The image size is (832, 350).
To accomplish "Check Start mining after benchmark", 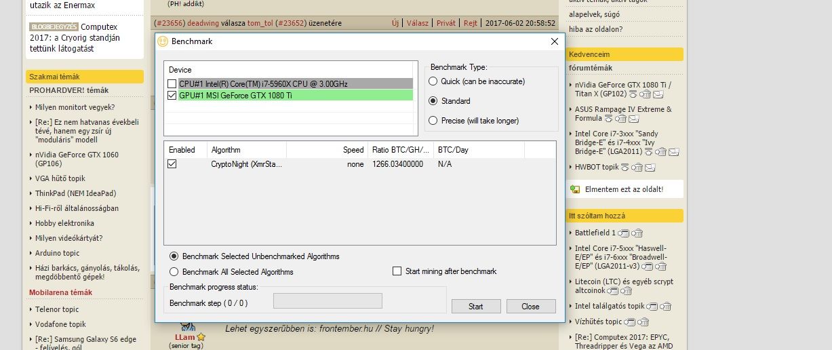I will click(x=397, y=271).
